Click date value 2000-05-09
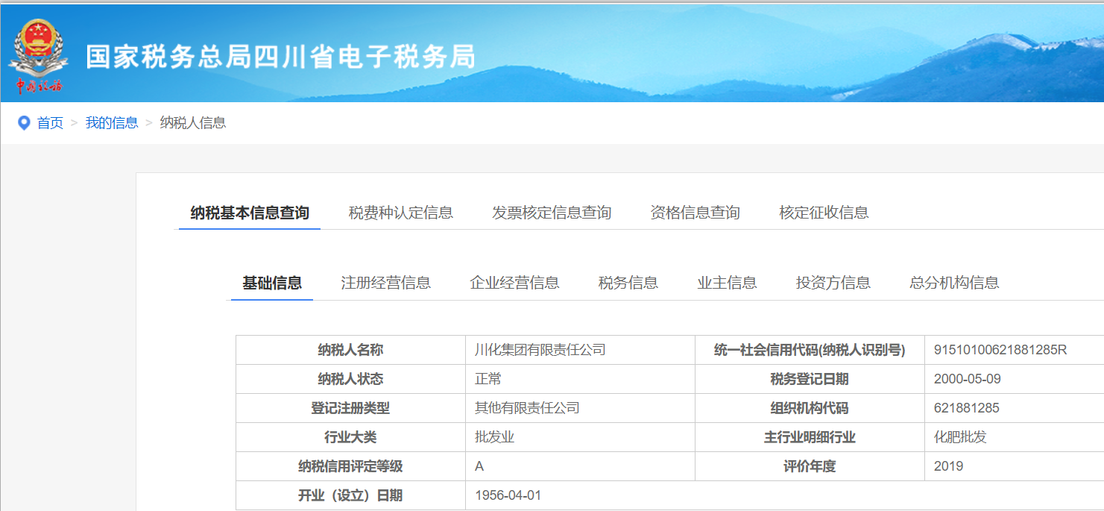Image resolution: width=1104 pixels, height=511 pixels. 967,379
